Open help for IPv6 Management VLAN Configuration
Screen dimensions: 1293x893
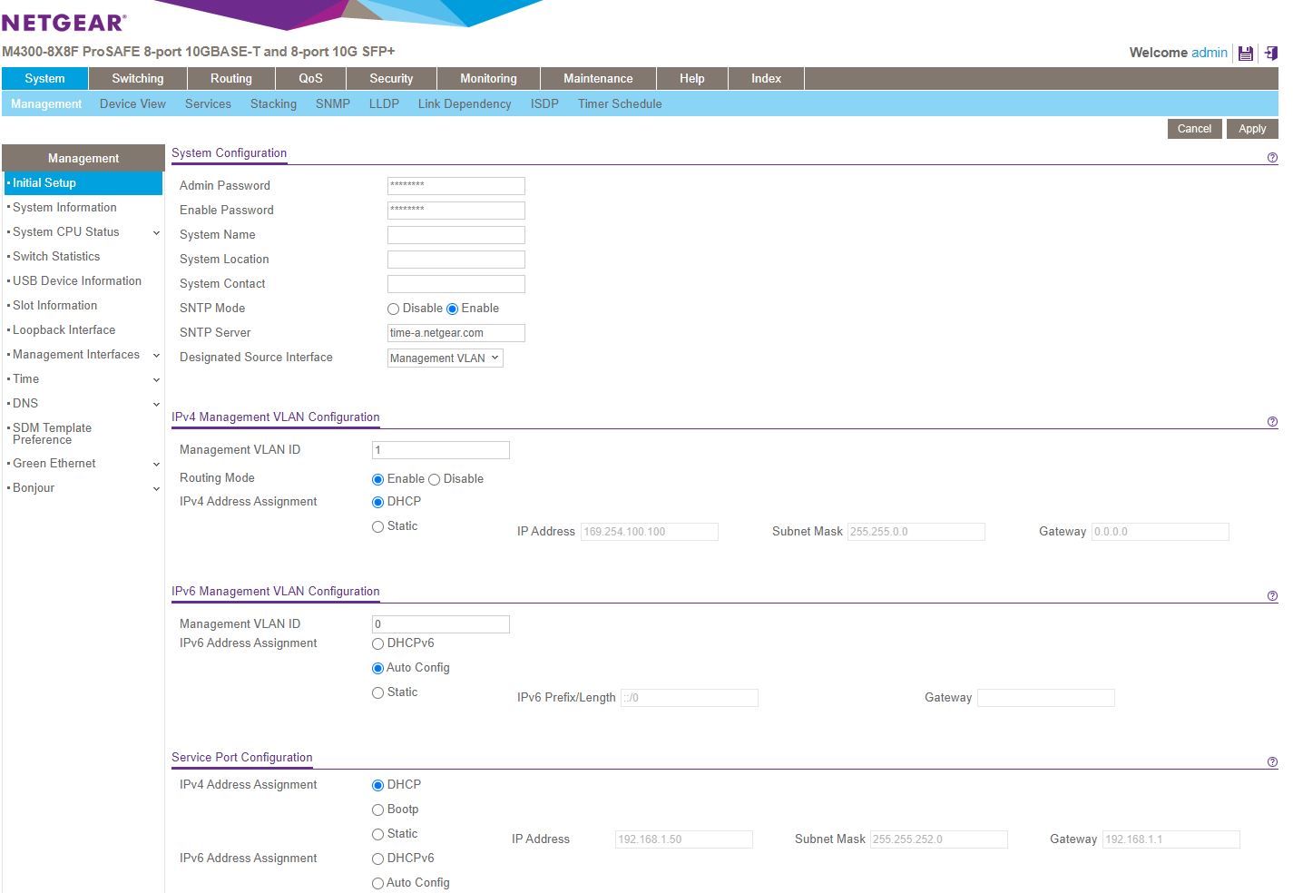[1272, 596]
